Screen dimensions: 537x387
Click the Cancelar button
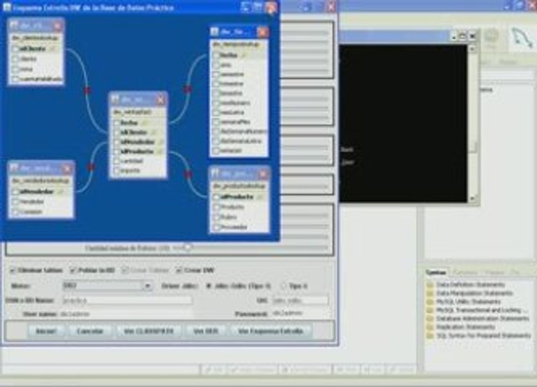90,331
